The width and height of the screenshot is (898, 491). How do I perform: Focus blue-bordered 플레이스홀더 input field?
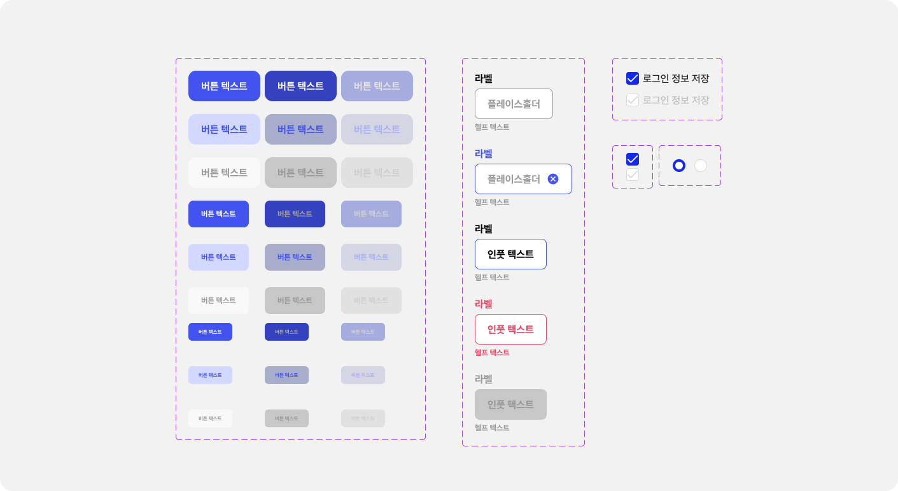click(x=523, y=179)
